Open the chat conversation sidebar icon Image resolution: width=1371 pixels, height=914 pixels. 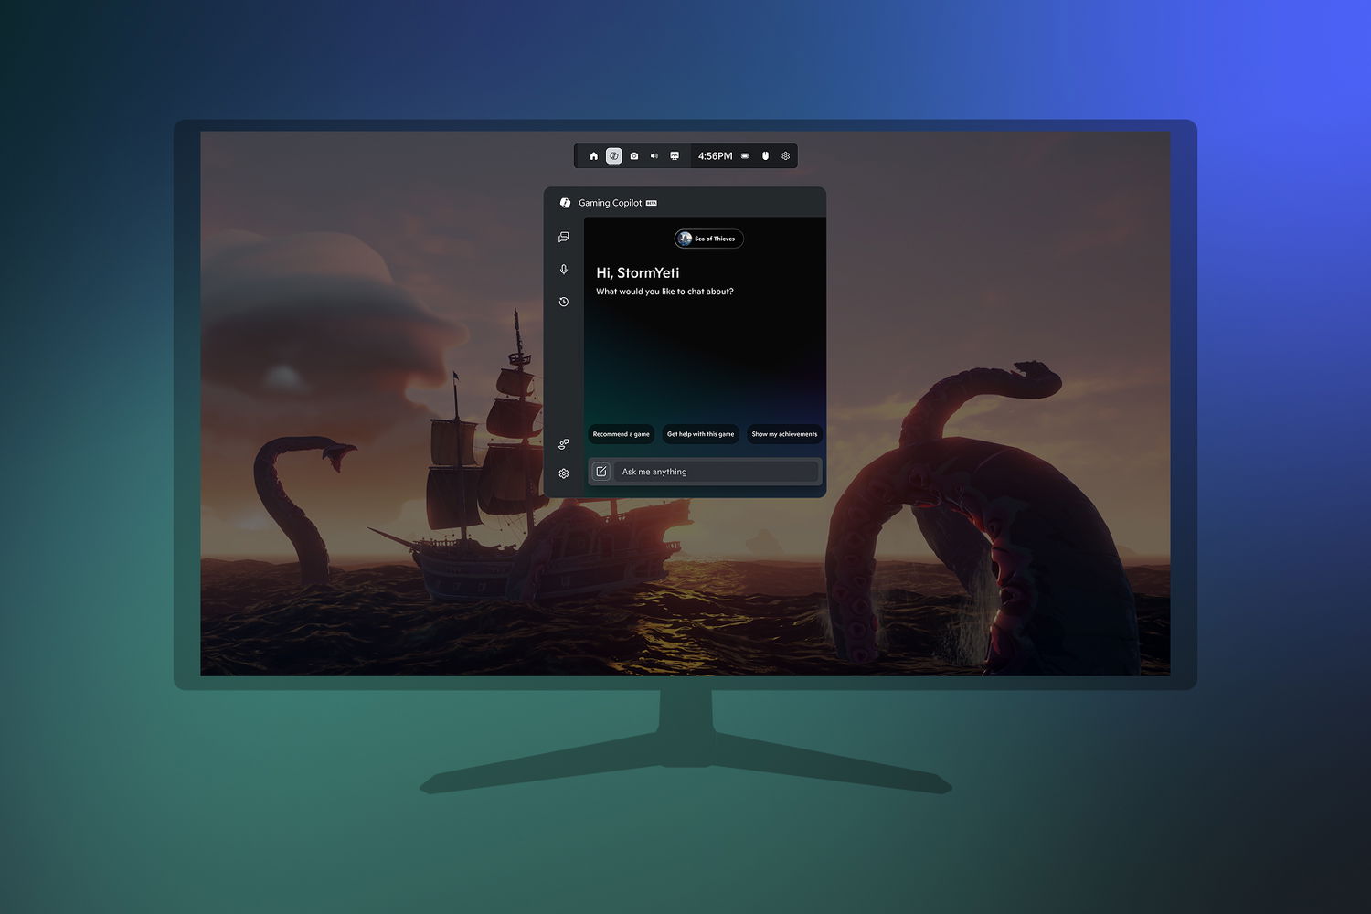pos(564,237)
